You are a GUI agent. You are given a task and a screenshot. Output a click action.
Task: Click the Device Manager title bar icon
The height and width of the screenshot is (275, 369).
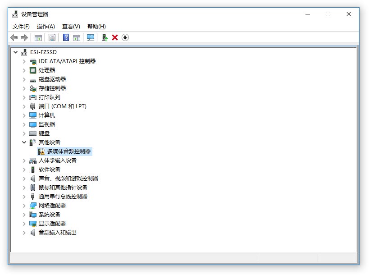[15, 14]
